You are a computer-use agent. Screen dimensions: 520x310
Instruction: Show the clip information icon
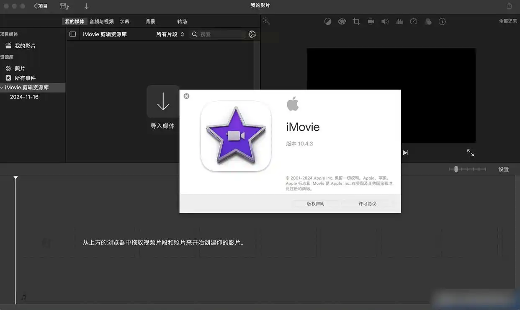pos(442,21)
